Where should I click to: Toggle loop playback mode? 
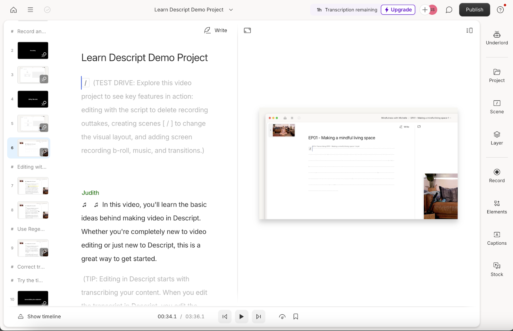point(282,317)
